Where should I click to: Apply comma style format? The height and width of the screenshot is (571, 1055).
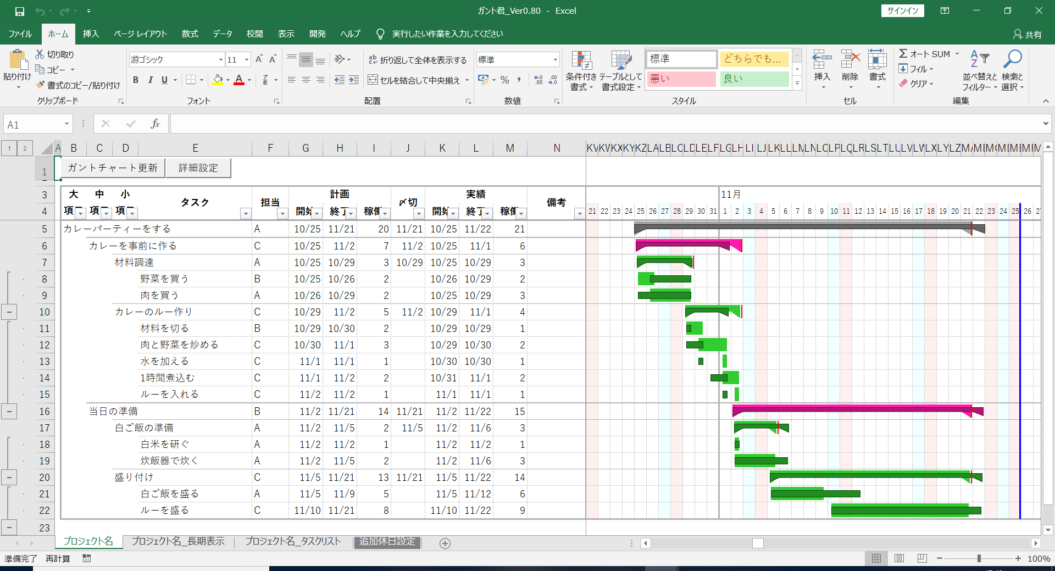point(519,80)
